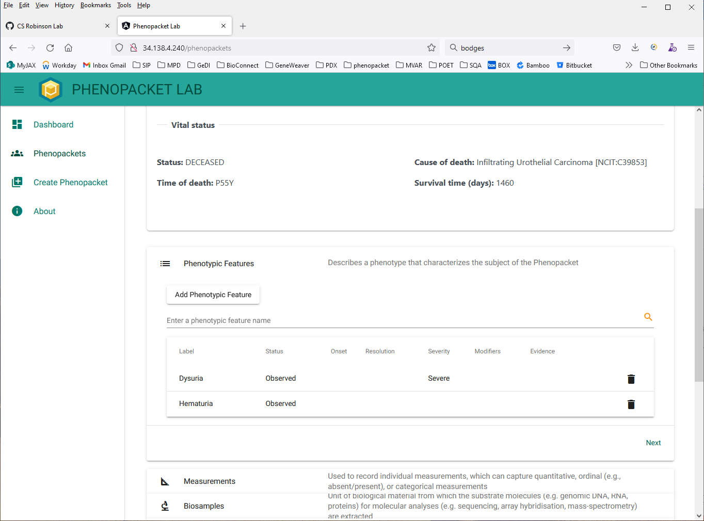Image resolution: width=704 pixels, height=521 pixels.
Task: Click the Next link below the feature table
Action: click(x=653, y=443)
